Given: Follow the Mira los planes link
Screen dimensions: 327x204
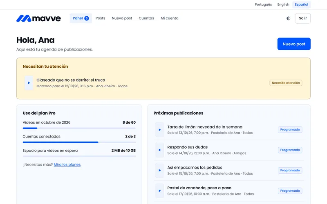Looking at the screenshot, I should (67, 165).
